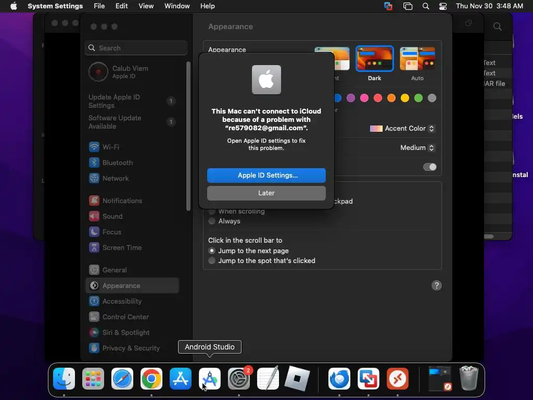Open Update Apple ID Settings notice
The image size is (533, 400).
click(x=132, y=101)
